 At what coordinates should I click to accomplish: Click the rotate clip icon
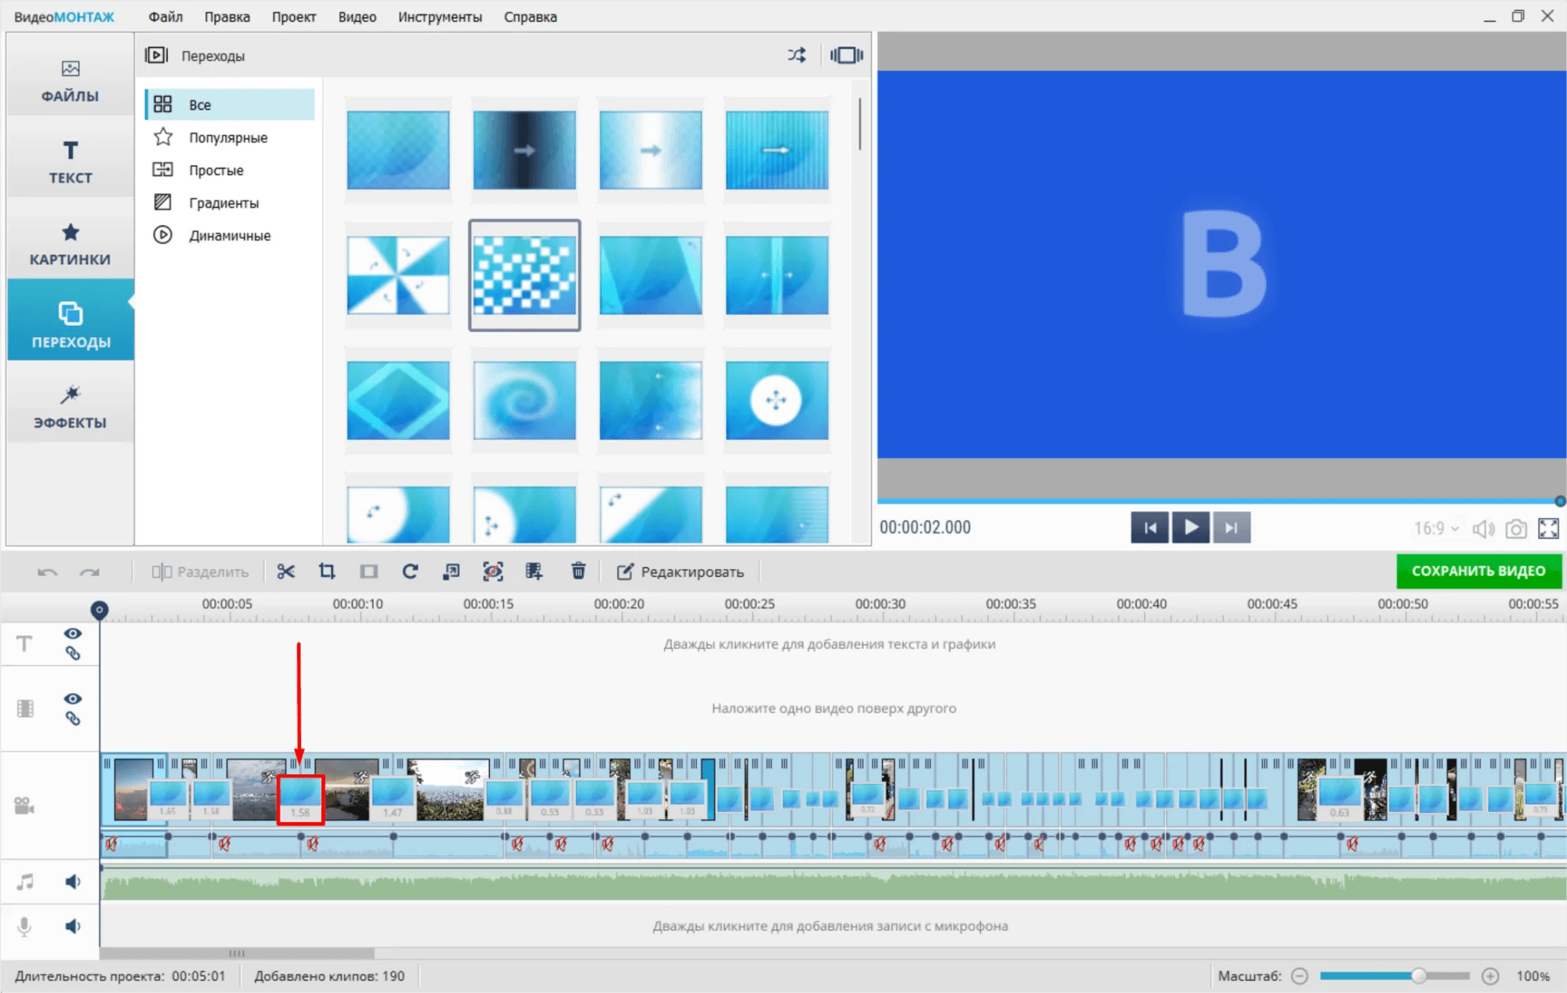coord(410,571)
